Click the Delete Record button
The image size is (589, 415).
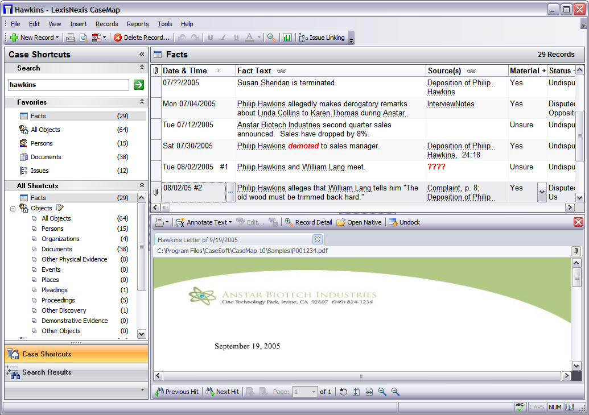click(x=142, y=38)
